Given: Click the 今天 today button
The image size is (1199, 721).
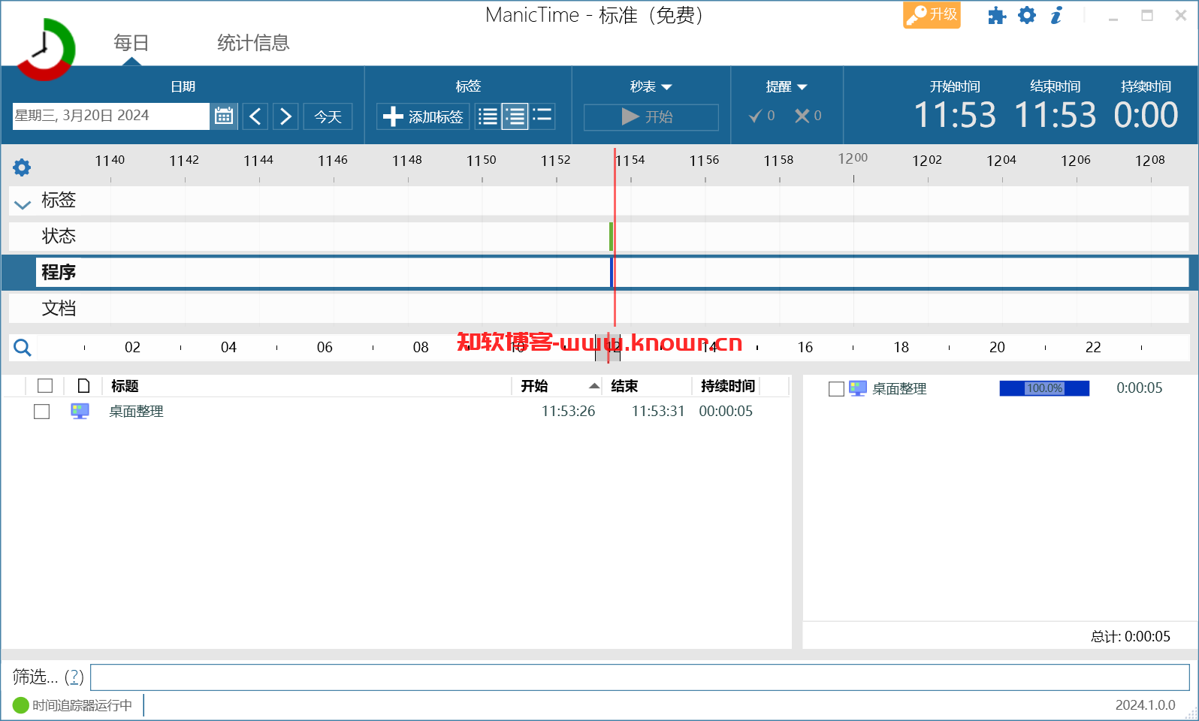Looking at the screenshot, I should pos(328,116).
